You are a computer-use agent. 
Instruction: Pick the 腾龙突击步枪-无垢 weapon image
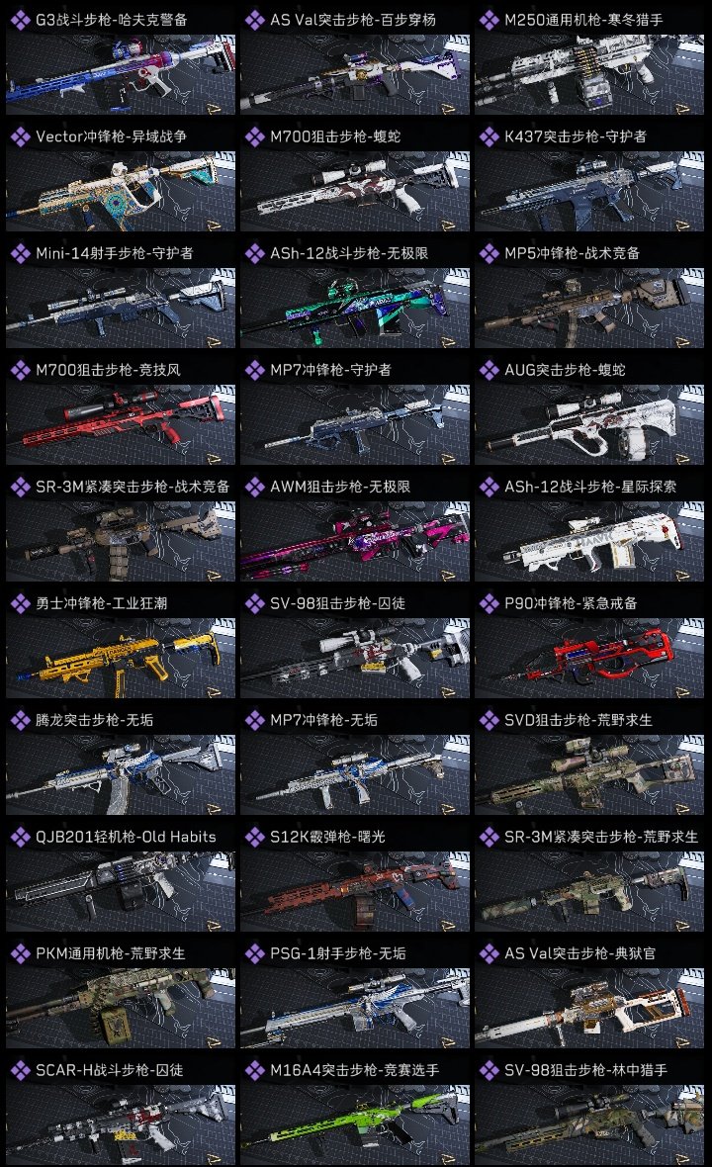click(121, 774)
